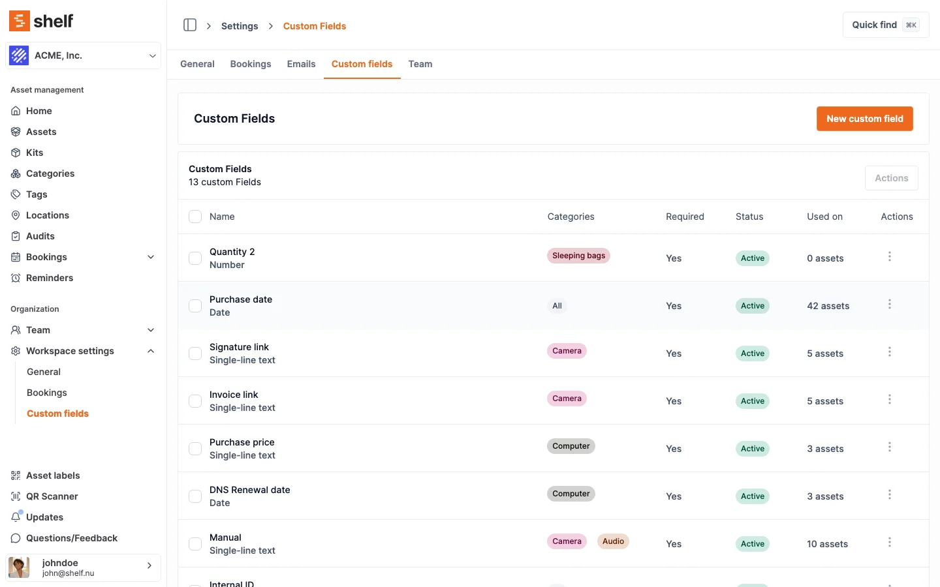Viewport: 940px width, 587px height.
Task: Open three-dot actions menu for Purchase price
Action: coord(889,447)
